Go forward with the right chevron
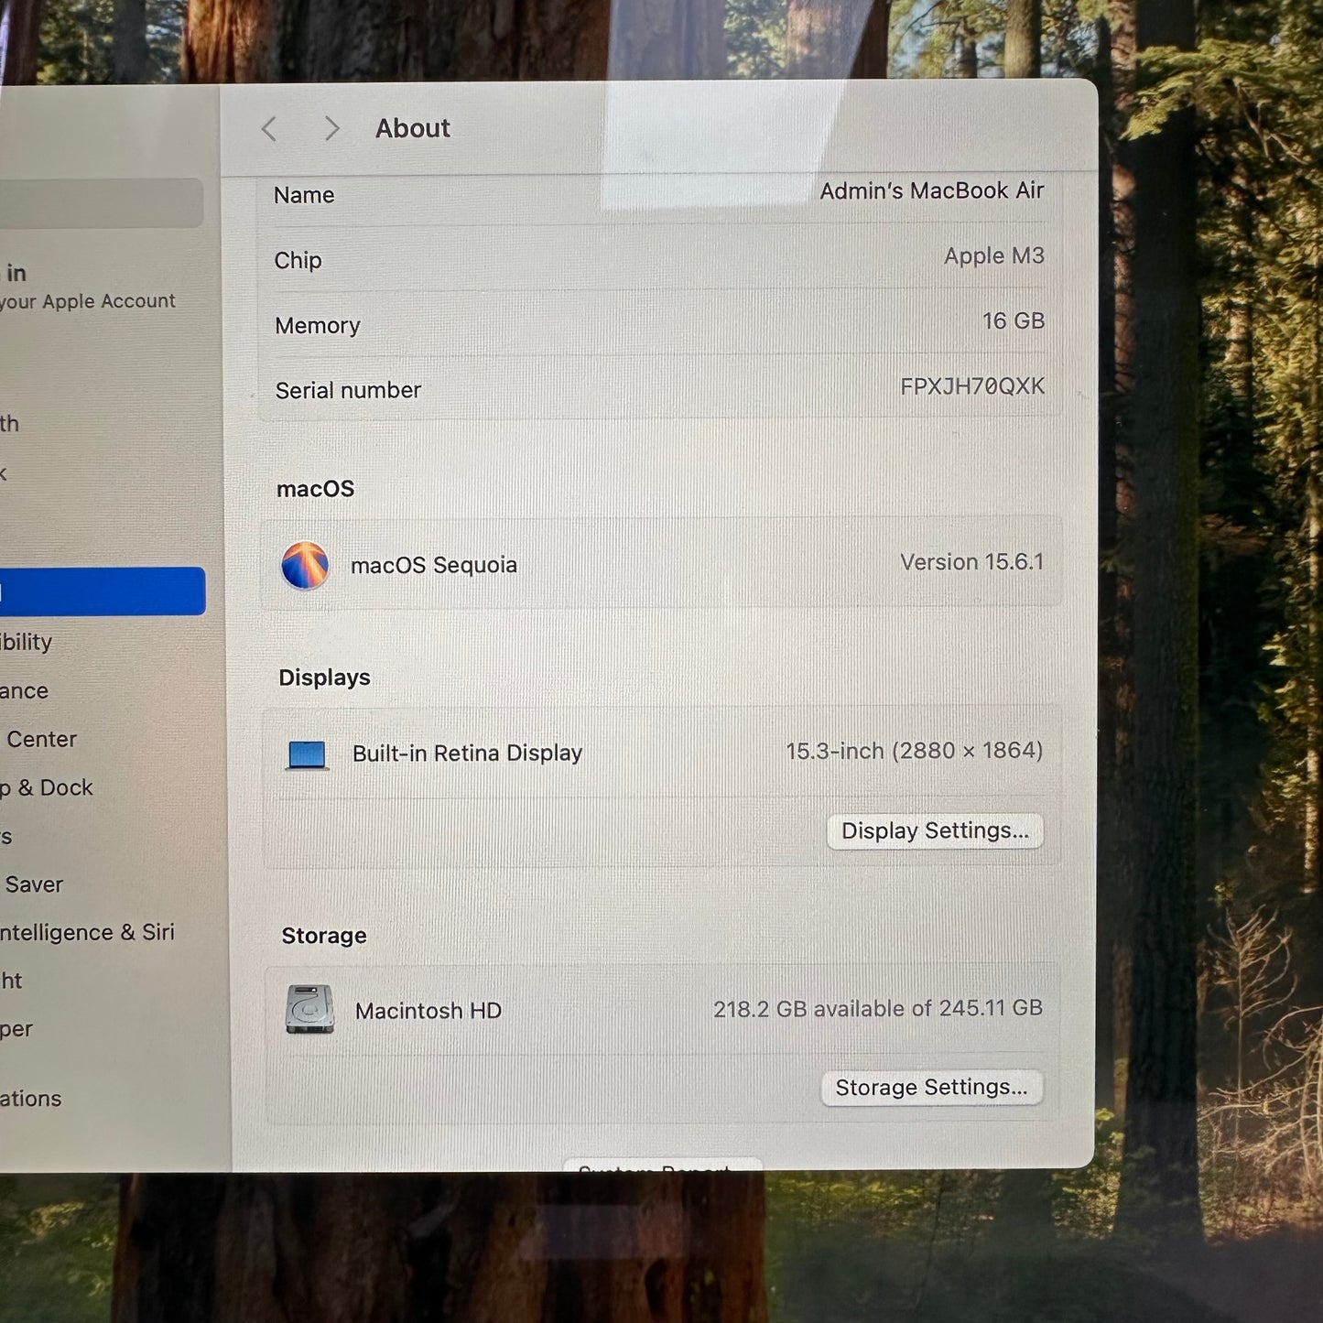This screenshot has width=1323, height=1323. (x=331, y=129)
